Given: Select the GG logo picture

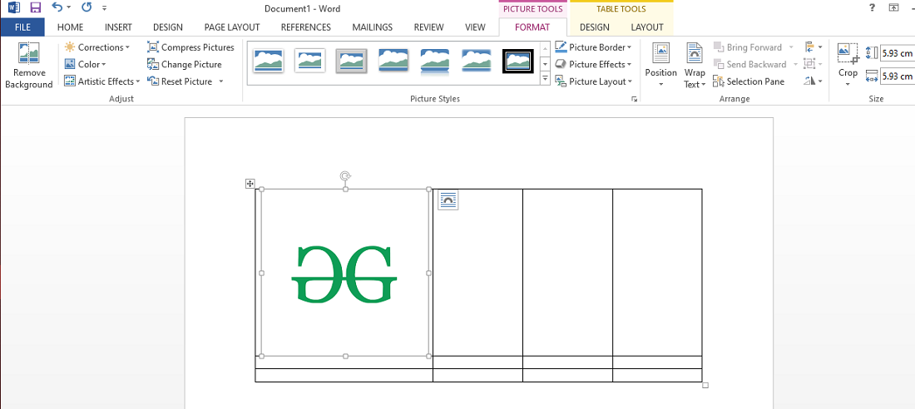Looking at the screenshot, I should click(345, 273).
